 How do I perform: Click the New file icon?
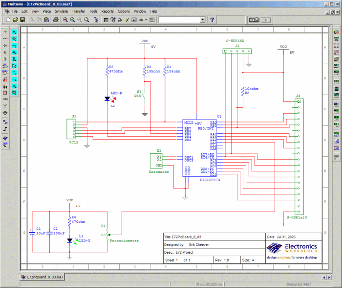coord(9,20)
